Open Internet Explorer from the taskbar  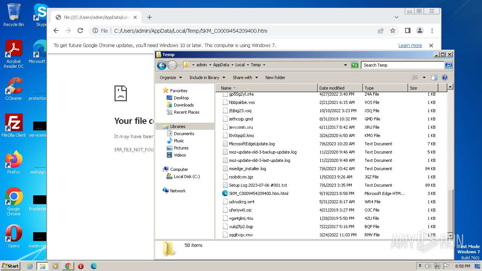coord(30,266)
